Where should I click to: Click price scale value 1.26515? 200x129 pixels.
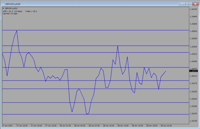pos(194,54)
